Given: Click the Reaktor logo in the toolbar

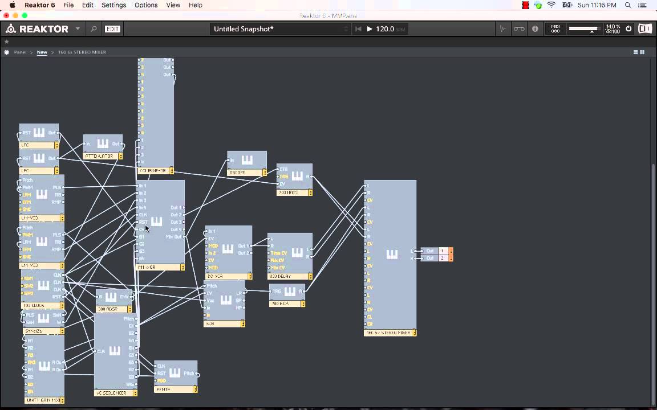Looking at the screenshot, I should pos(37,29).
